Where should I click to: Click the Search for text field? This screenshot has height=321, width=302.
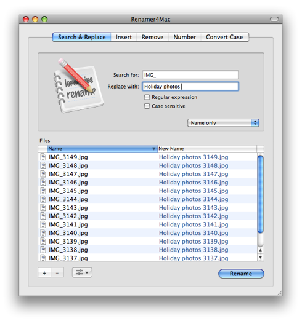[190, 75]
